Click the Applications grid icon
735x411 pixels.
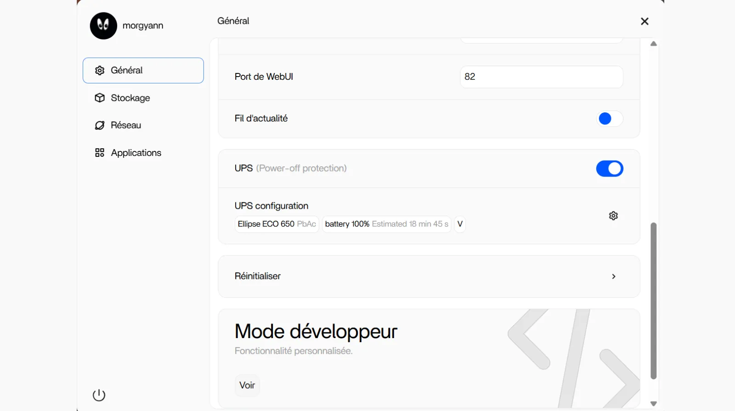click(x=100, y=153)
